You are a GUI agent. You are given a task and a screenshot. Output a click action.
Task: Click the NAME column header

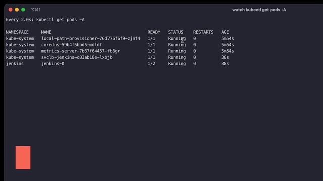coord(46,32)
